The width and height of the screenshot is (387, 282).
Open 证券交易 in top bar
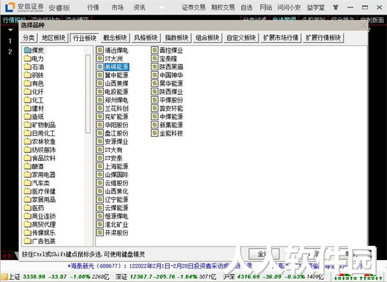click(x=193, y=8)
